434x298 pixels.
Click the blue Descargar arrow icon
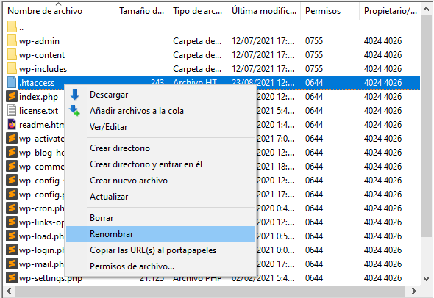coord(75,95)
